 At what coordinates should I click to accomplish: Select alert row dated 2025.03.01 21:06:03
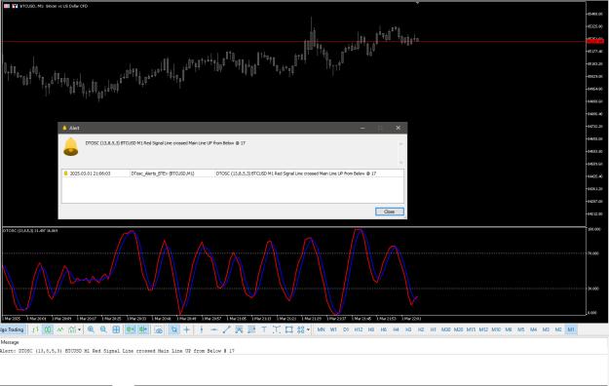click(232, 174)
